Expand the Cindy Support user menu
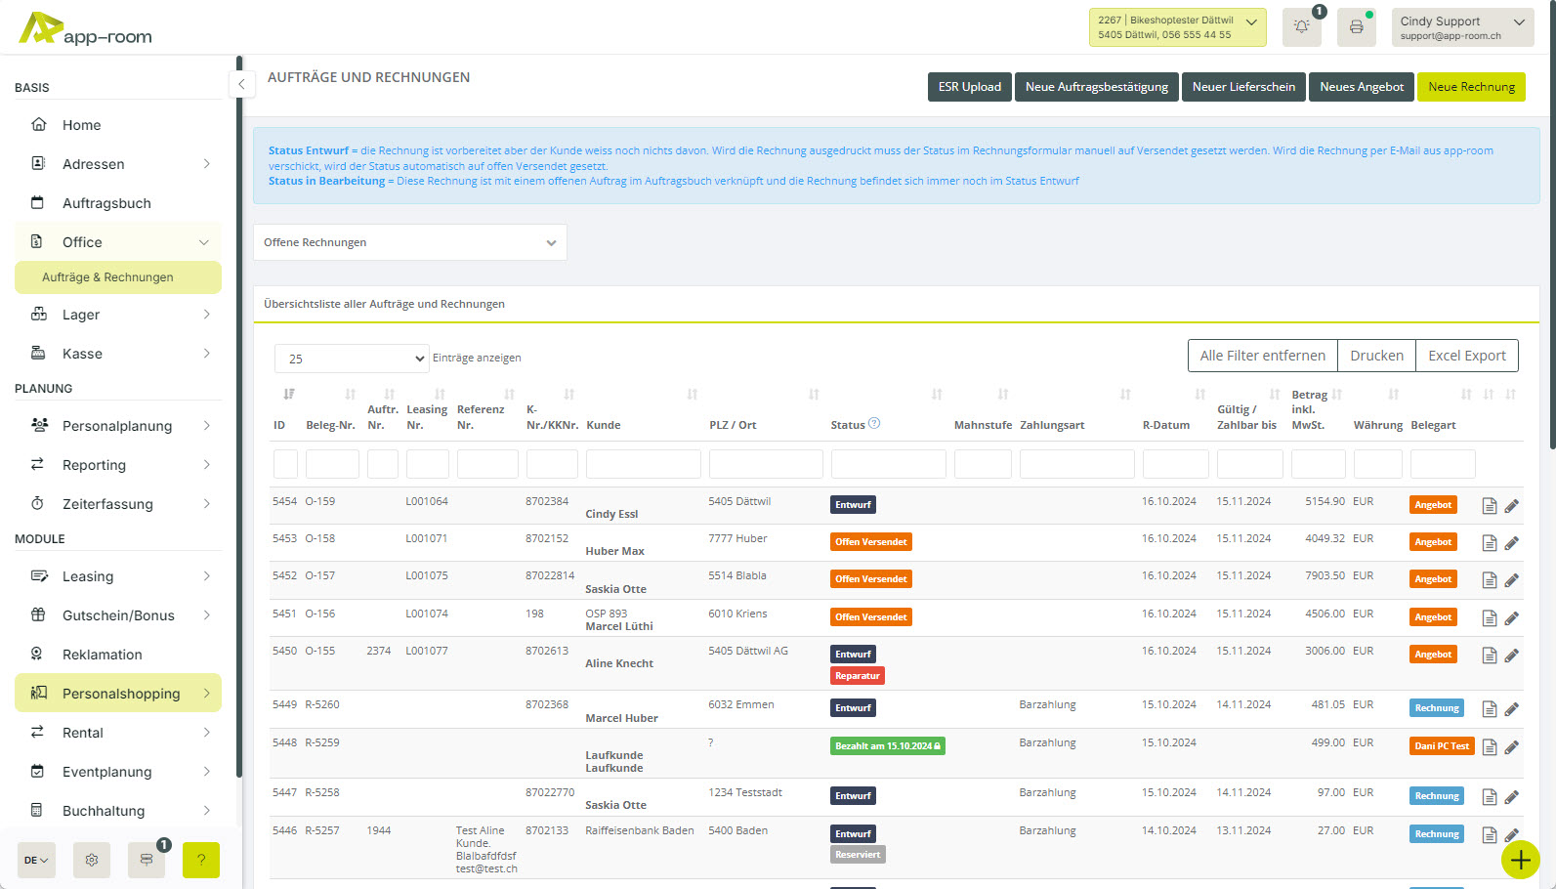The width and height of the screenshot is (1556, 889). point(1461,27)
